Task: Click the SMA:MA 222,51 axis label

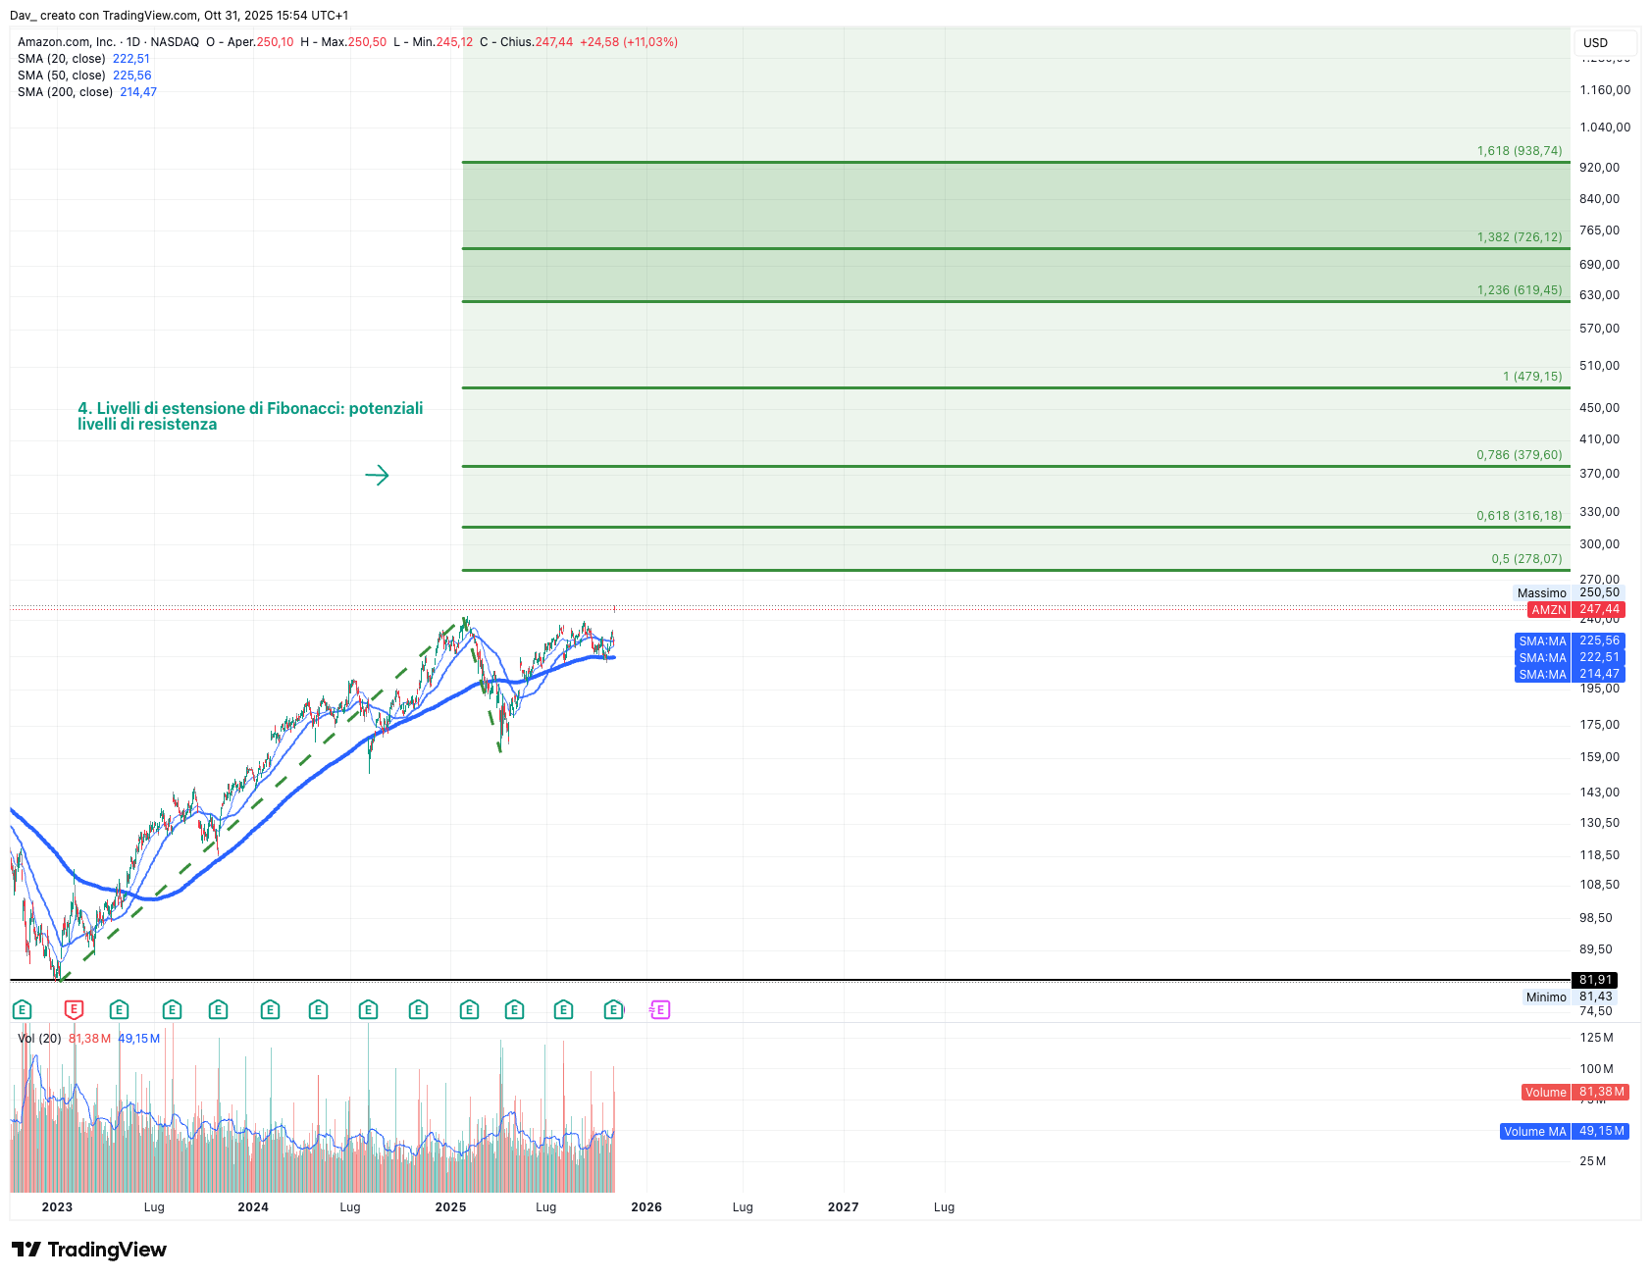Action: coord(1570,657)
